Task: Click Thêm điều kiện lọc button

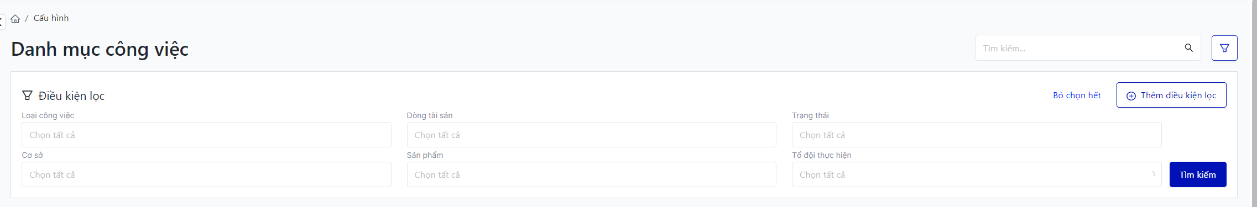Action: point(1171,95)
